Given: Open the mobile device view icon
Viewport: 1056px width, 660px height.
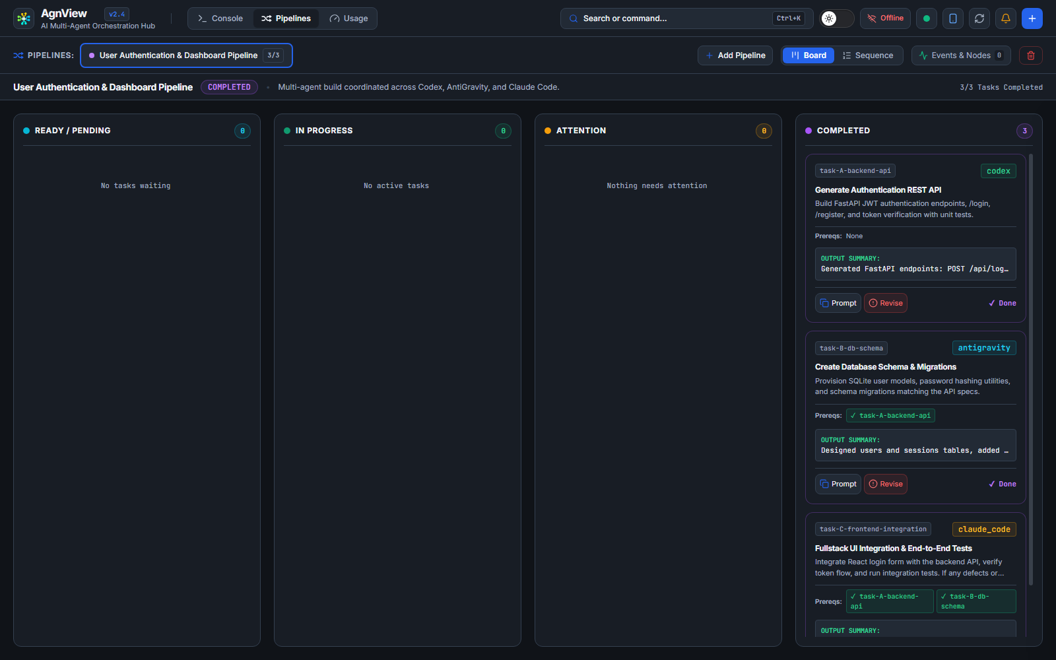Looking at the screenshot, I should pyautogui.click(x=953, y=18).
